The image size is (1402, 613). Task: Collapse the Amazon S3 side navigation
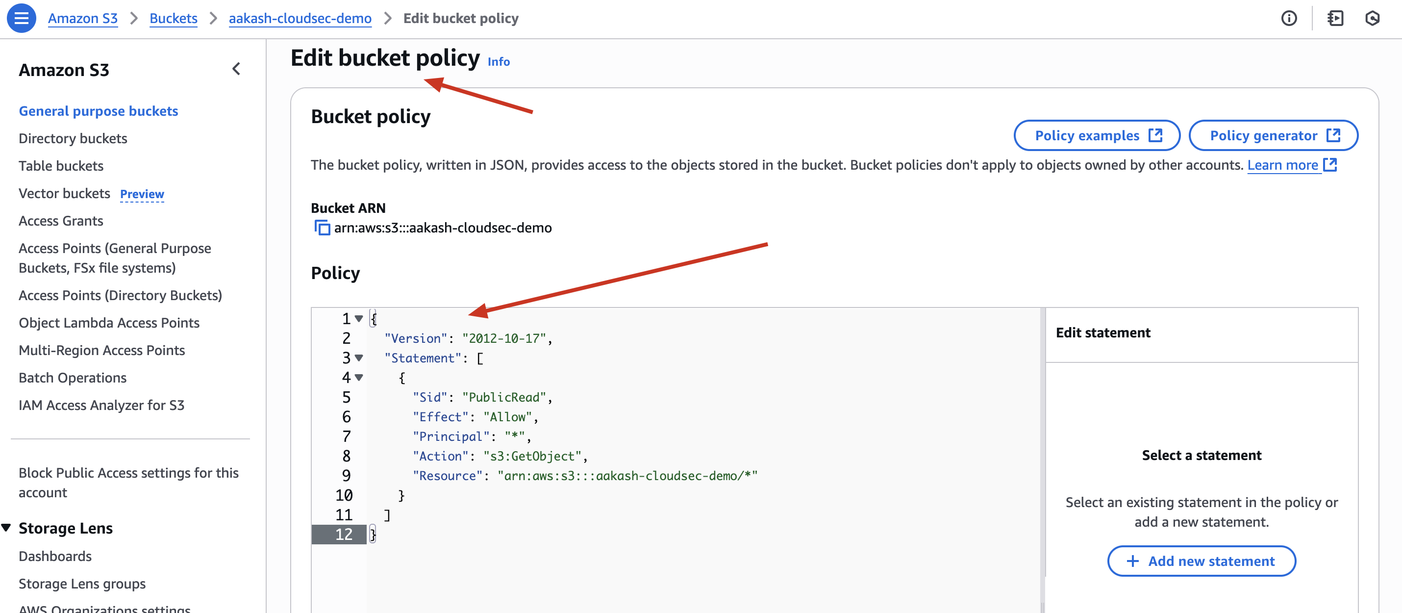pyautogui.click(x=236, y=69)
